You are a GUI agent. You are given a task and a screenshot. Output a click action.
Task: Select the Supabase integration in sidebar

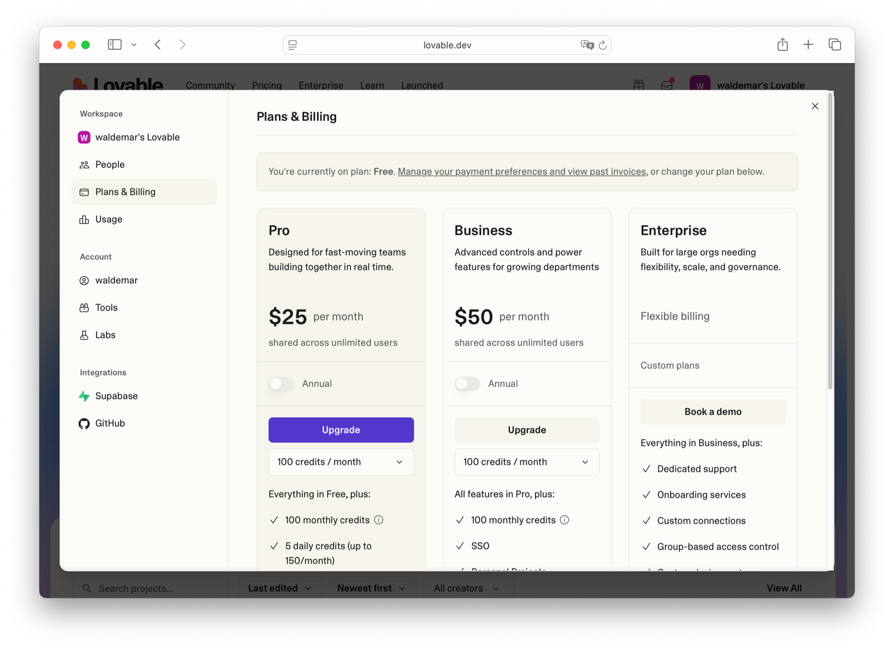click(x=116, y=396)
